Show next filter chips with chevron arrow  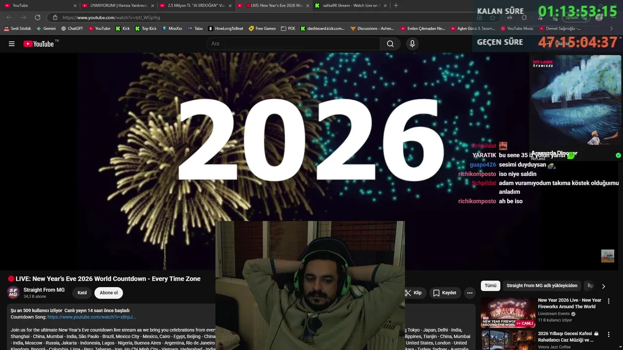point(604,286)
